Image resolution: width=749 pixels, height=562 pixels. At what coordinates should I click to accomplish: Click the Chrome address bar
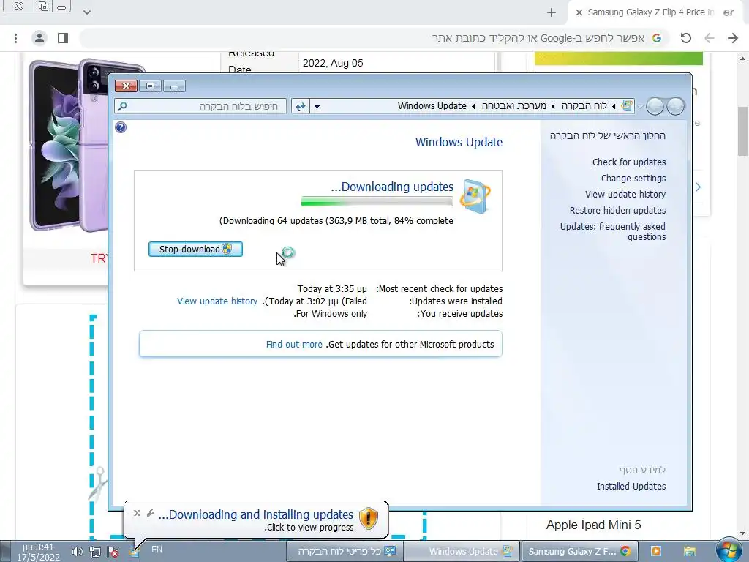[x=374, y=38]
